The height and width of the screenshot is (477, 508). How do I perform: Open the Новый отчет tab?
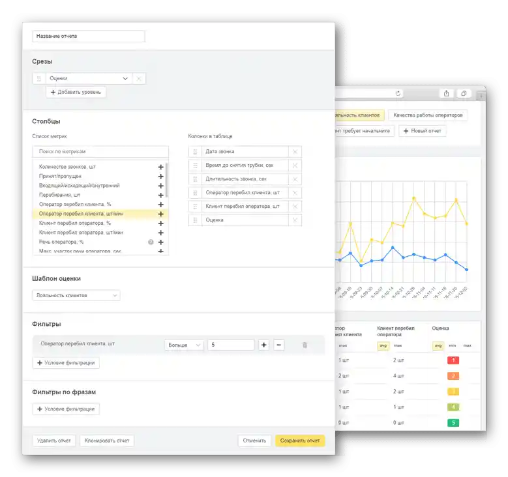[x=422, y=131]
